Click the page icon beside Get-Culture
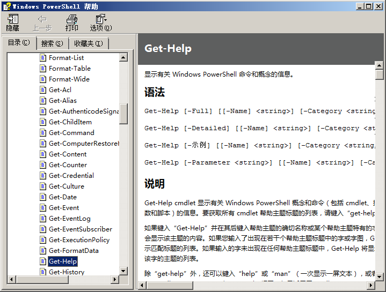 [x=43, y=186]
